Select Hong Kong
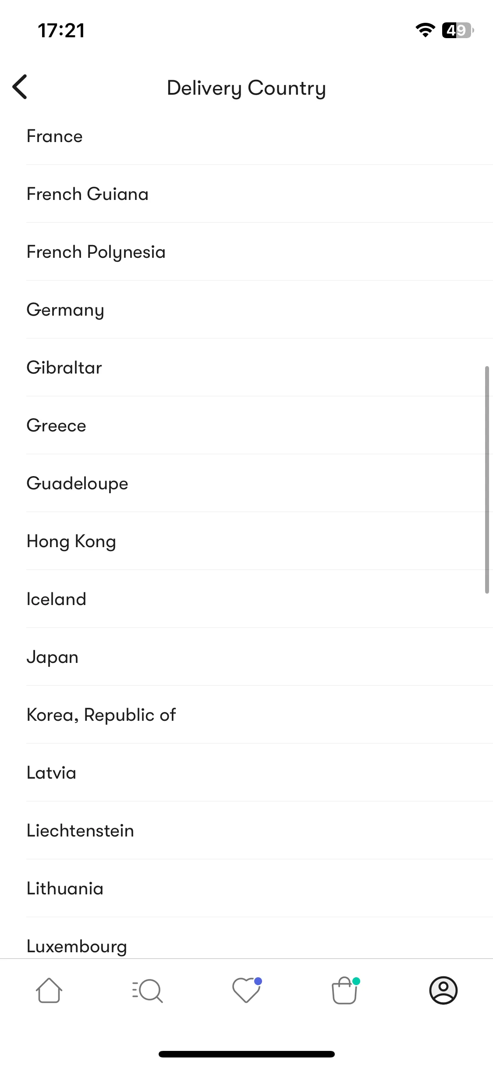Viewport: 493px width, 1068px height. click(x=259, y=541)
